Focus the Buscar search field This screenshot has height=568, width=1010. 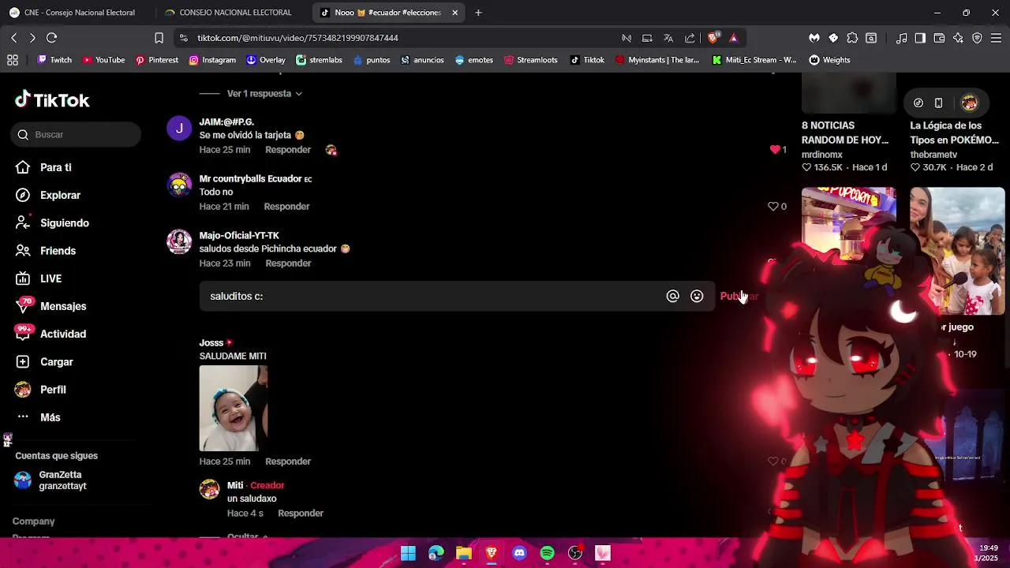pos(77,135)
